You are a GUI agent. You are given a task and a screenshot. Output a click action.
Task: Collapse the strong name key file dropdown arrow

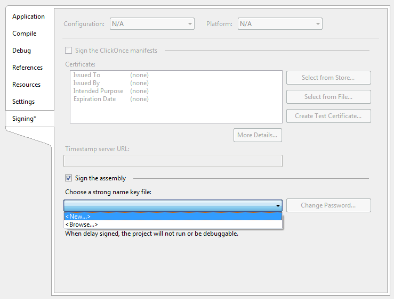[278, 206]
